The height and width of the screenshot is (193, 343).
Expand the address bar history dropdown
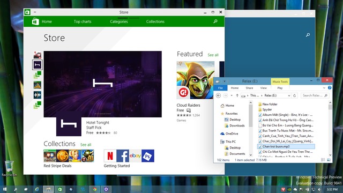click(289, 95)
